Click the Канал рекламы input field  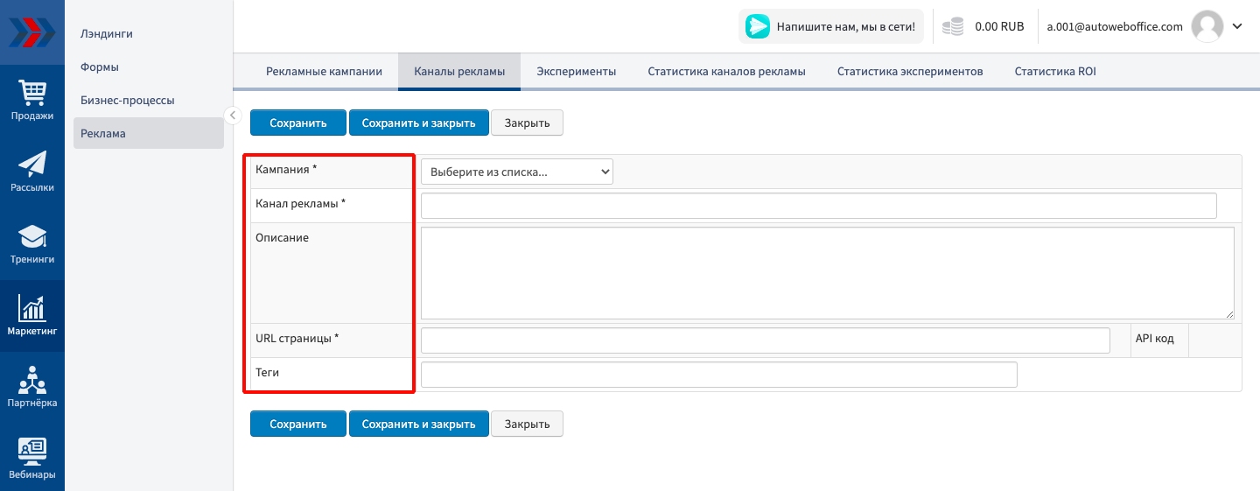pos(818,206)
